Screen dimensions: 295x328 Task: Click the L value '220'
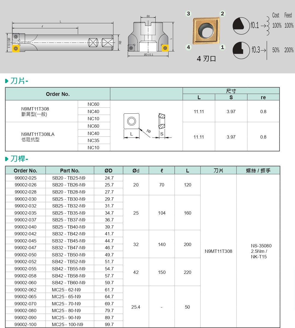(187, 272)
